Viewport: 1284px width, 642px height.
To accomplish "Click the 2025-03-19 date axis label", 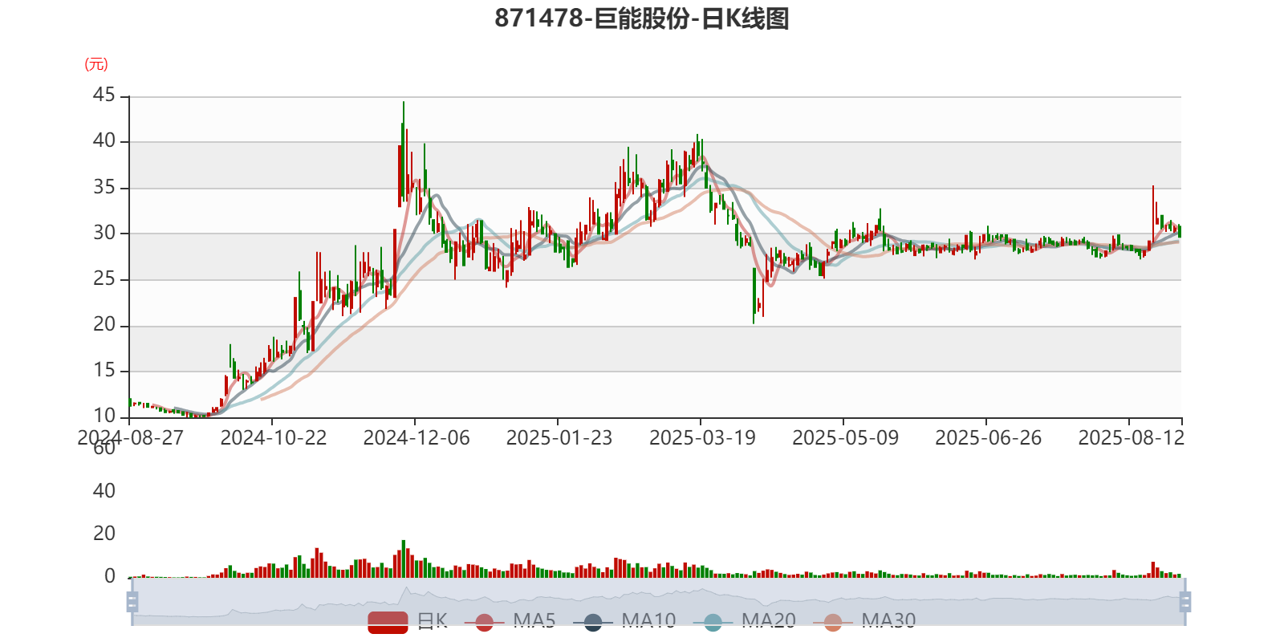I will [702, 438].
